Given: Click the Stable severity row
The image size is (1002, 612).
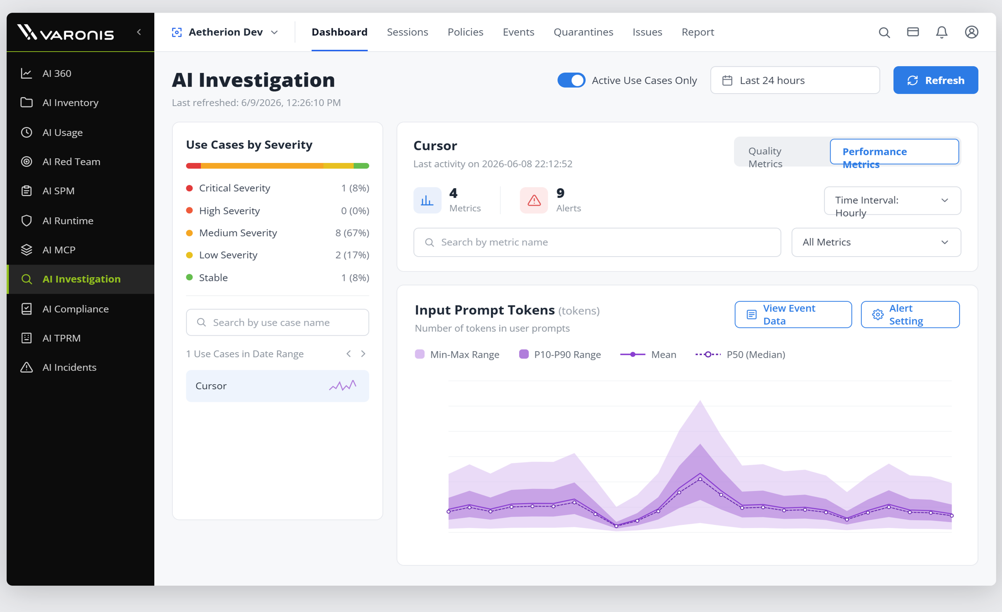Looking at the screenshot, I should pos(277,278).
